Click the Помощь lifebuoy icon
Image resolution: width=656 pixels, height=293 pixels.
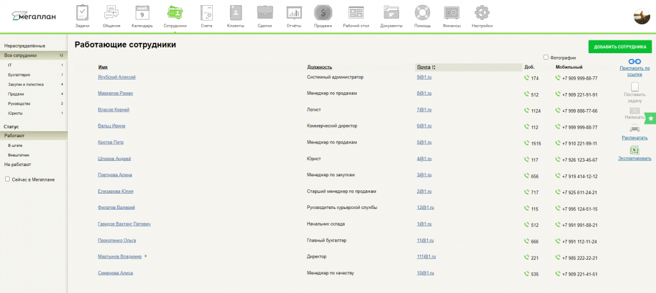[x=422, y=13]
